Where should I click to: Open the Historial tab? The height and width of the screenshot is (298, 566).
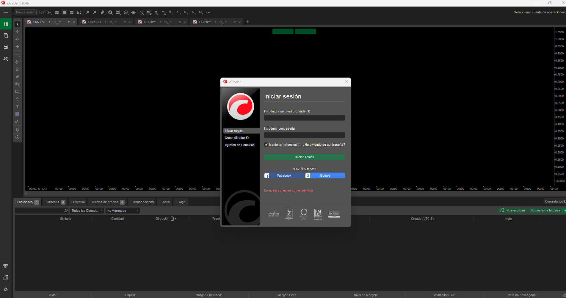(78, 202)
